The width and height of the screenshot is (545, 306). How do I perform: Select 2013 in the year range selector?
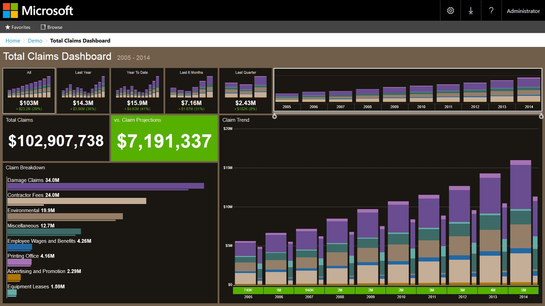click(x=502, y=107)
